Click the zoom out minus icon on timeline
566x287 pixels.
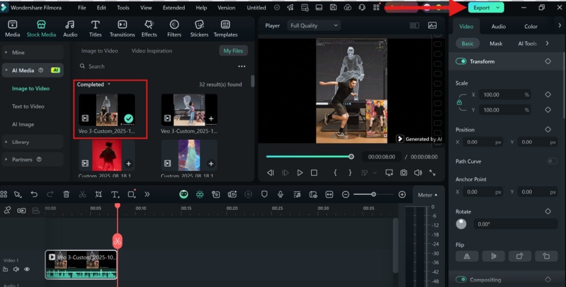coord(345,194)
